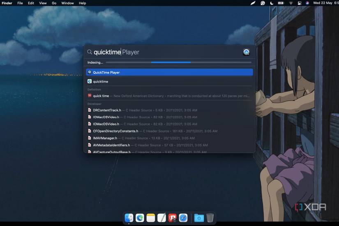Open Safari from the Dock
Image resolution: width=339 pixels, height=226 pixels.
point(183,218)
